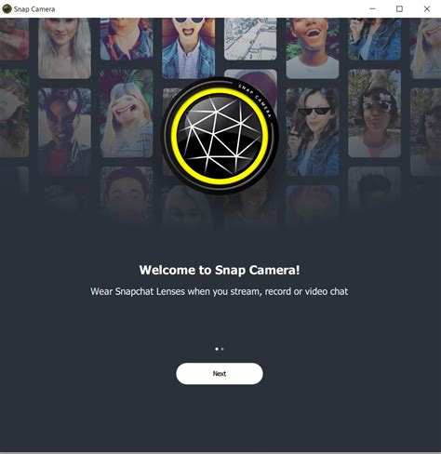Click the sketch drawing lens thumbnail
Image resolution: width=441 pixels, height=454 pixels.
[x=250, y=39]
